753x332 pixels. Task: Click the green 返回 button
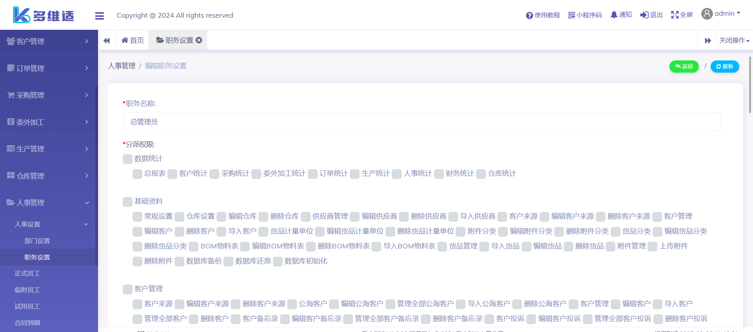684,67
